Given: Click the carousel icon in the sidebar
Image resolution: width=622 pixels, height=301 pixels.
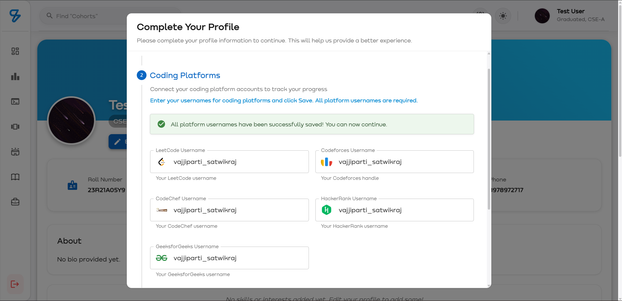Looking at the screenshot, I should tap(15, 127).
